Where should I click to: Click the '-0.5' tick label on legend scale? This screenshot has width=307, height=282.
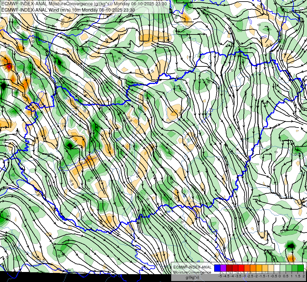point(273,276)
